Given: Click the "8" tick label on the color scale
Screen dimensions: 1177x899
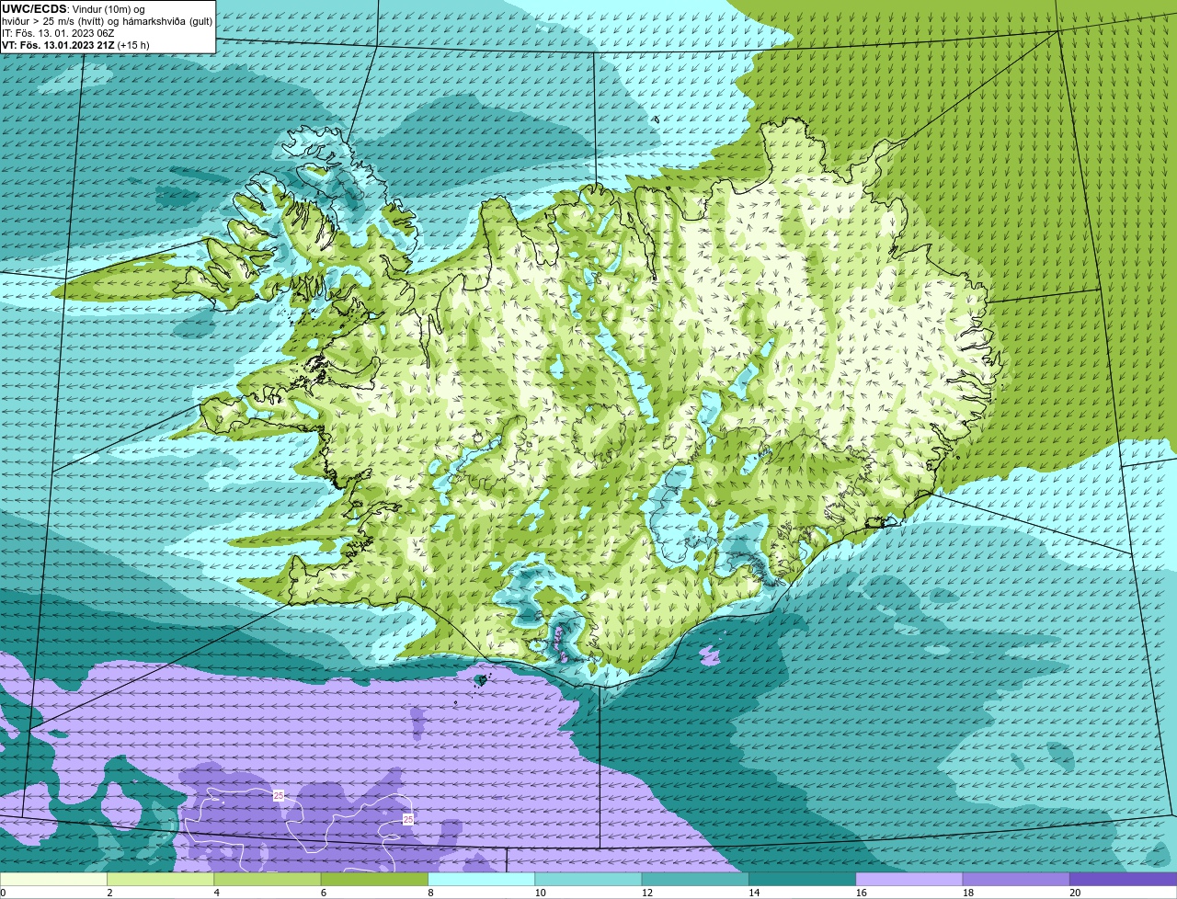Looking at the screenshot, I should (x=429, y=893).
